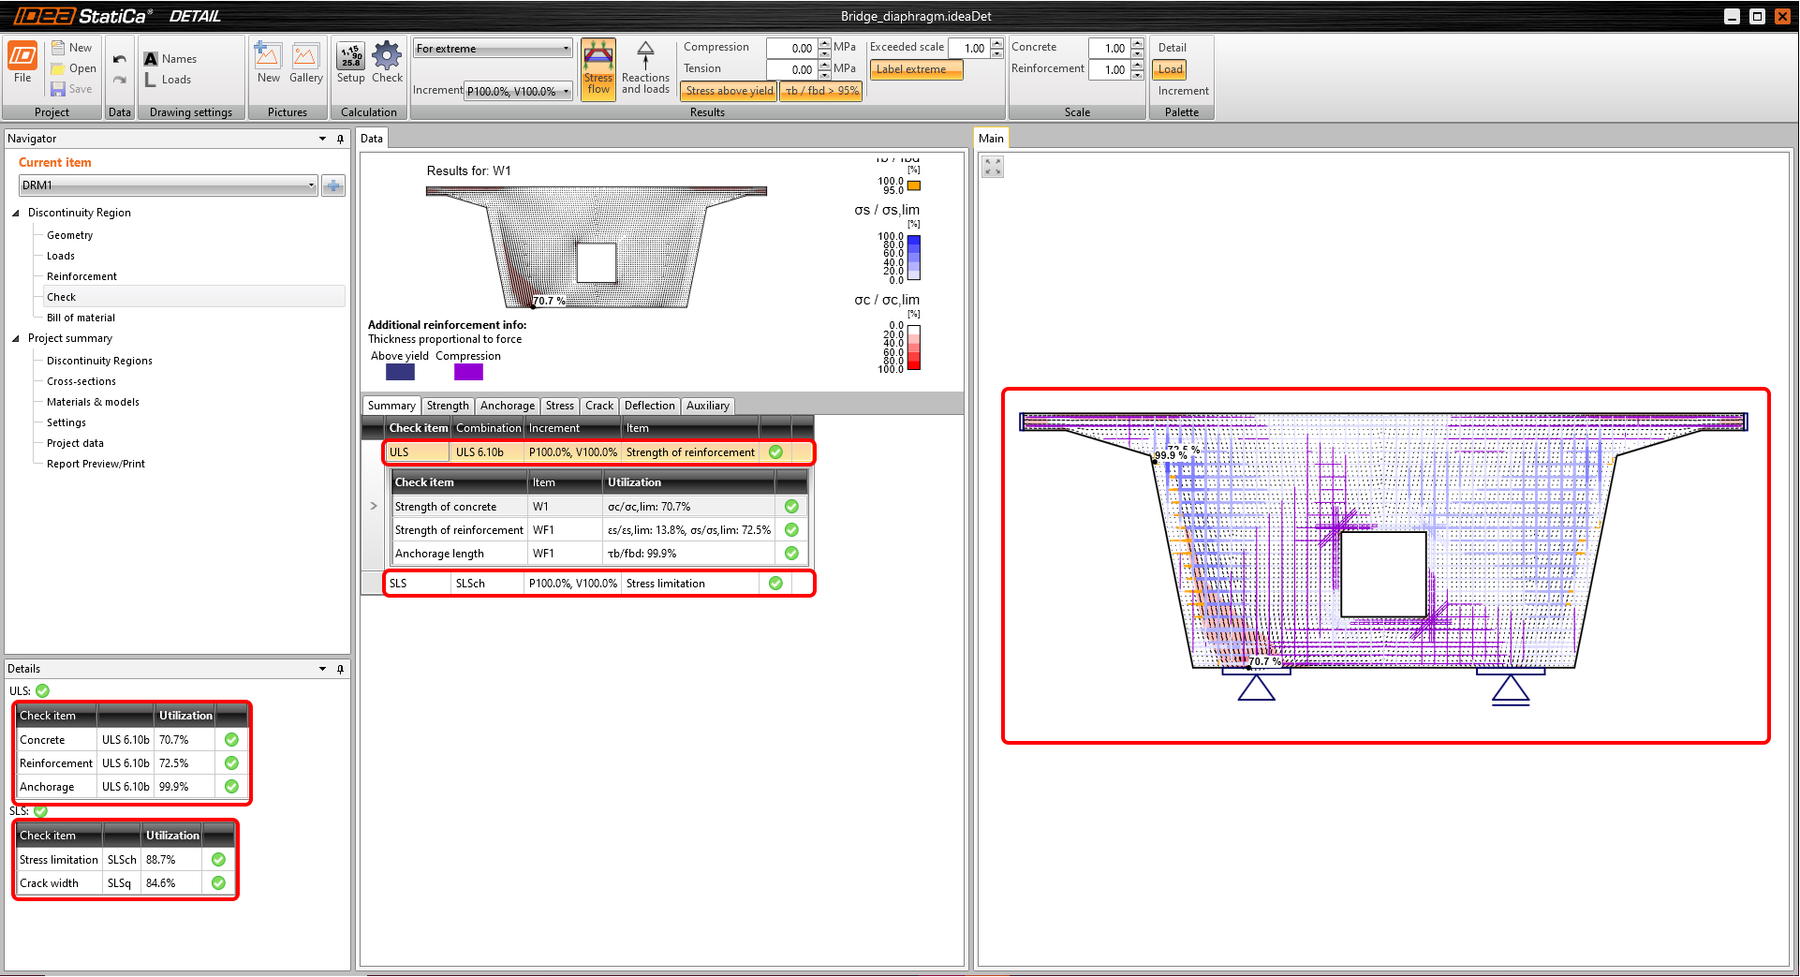The height and width of the screenshot is (977, 1800).
Task: Toggle Stress above yield option
Action: [729, 91]
